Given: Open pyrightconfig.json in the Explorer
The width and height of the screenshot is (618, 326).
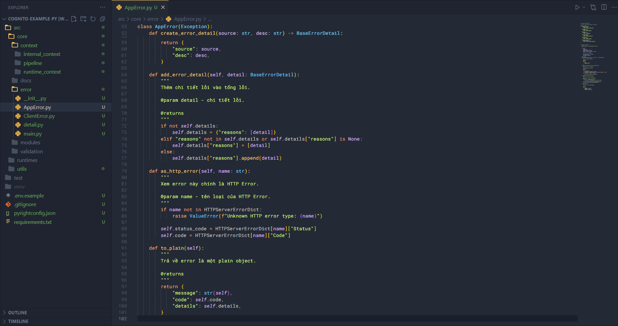Looking at the screenshot, I should [x=35, y=213].
